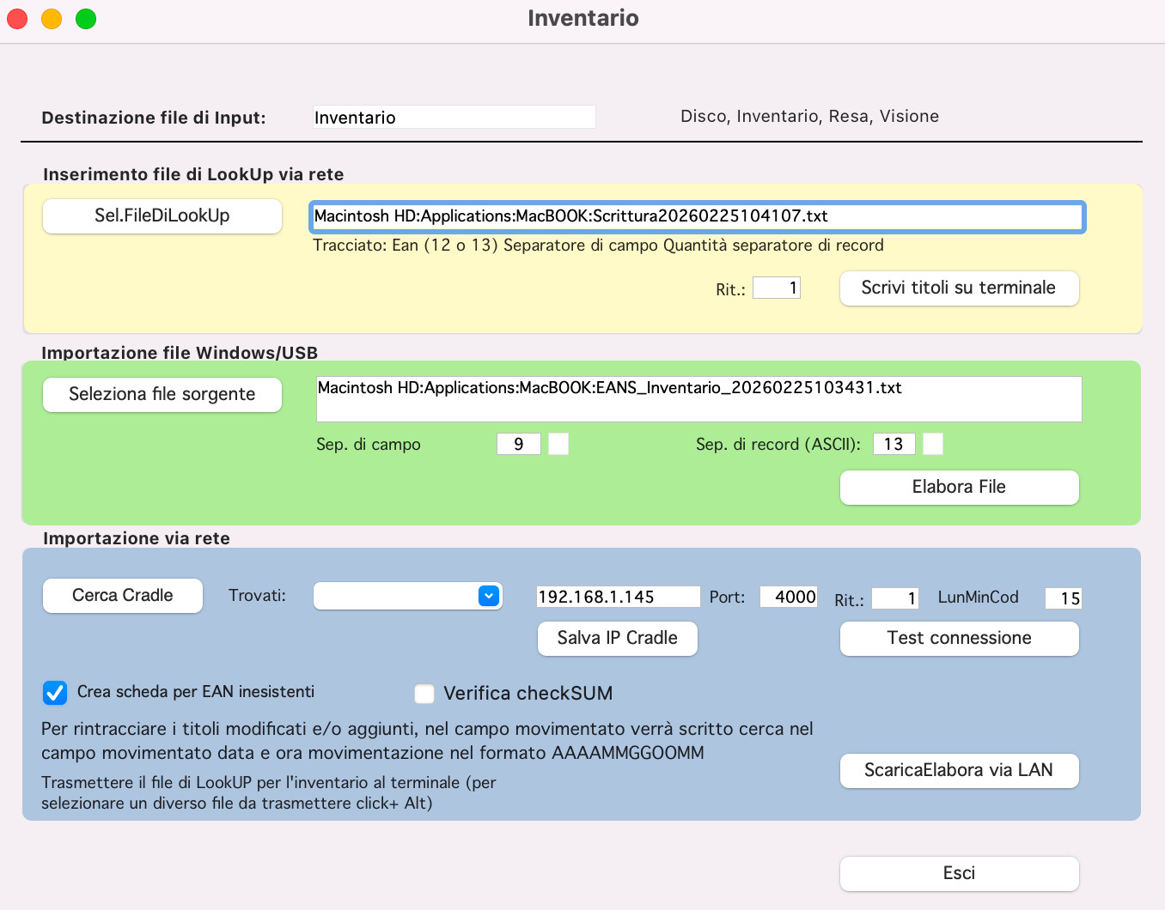Enable Verifica checkSUM checkbox
Screen dimensions: 1165x910
[x=424, y=694]
